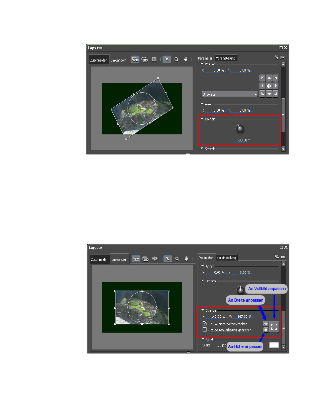Open Zuschneiden tab in upper Layouter
319x413 pixels.
(x=99, y=60)
